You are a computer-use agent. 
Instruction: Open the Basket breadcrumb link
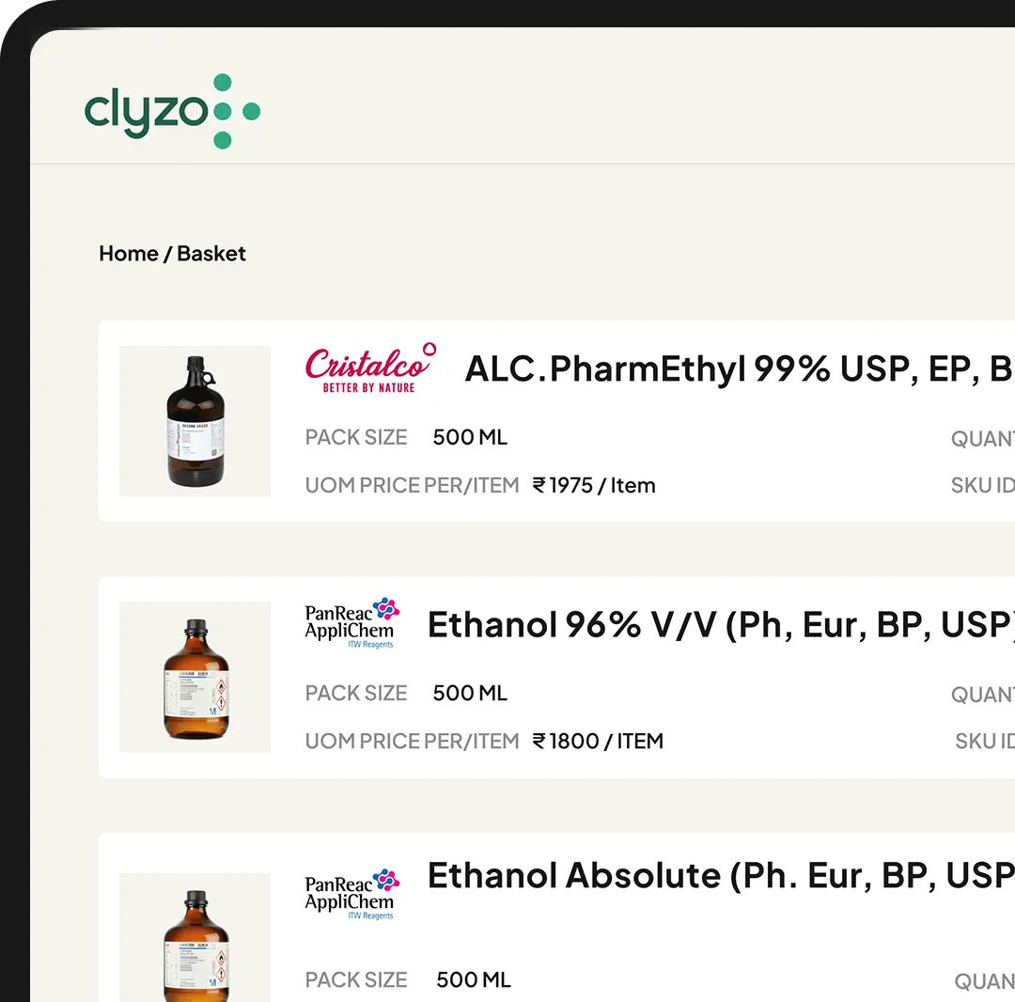pos(211,254)
